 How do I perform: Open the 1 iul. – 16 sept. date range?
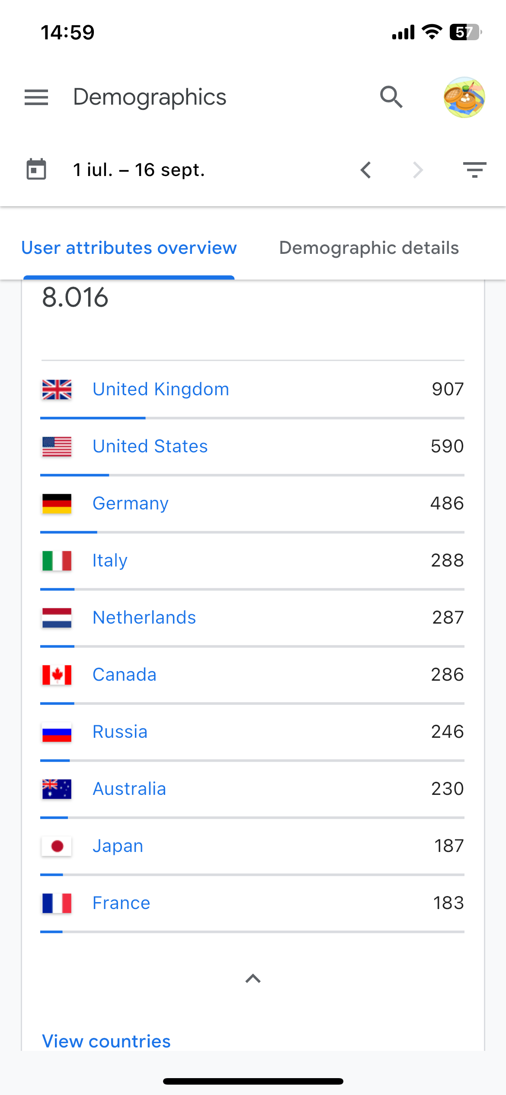(139, 170)
